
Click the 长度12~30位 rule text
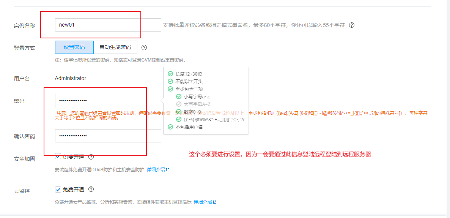[x=189, y=74]
